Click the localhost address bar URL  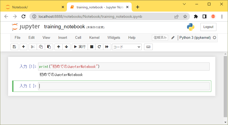pyautogui.click(x=90, y=16)
